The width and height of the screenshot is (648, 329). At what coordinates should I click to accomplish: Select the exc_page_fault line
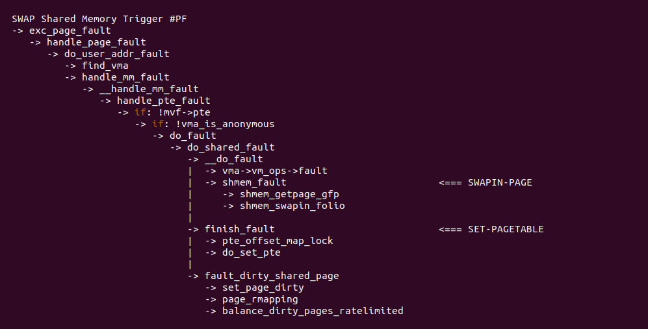[x=70, y=30]
